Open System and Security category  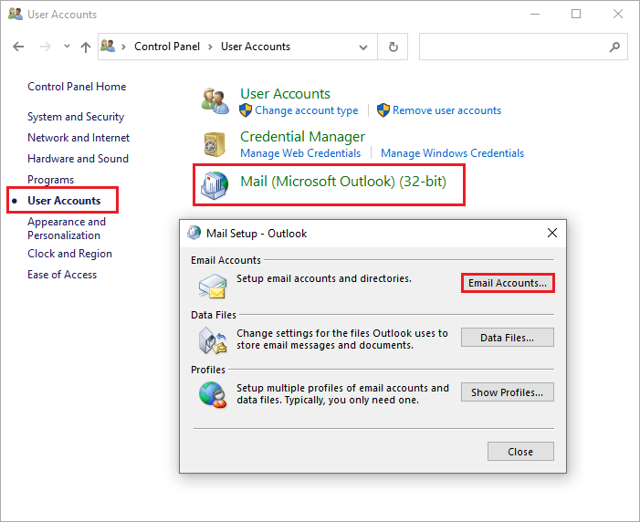76,117
